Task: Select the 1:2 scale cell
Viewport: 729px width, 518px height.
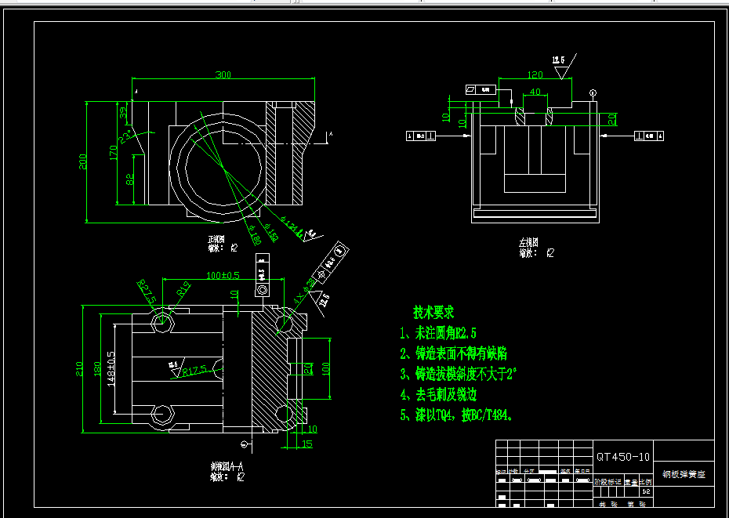Action: 646,492
